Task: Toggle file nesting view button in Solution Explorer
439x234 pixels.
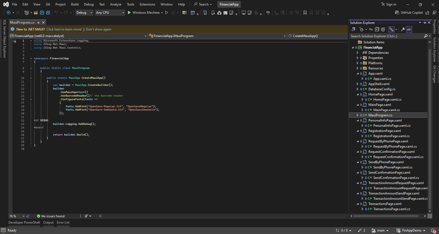Action: (392, 29)
